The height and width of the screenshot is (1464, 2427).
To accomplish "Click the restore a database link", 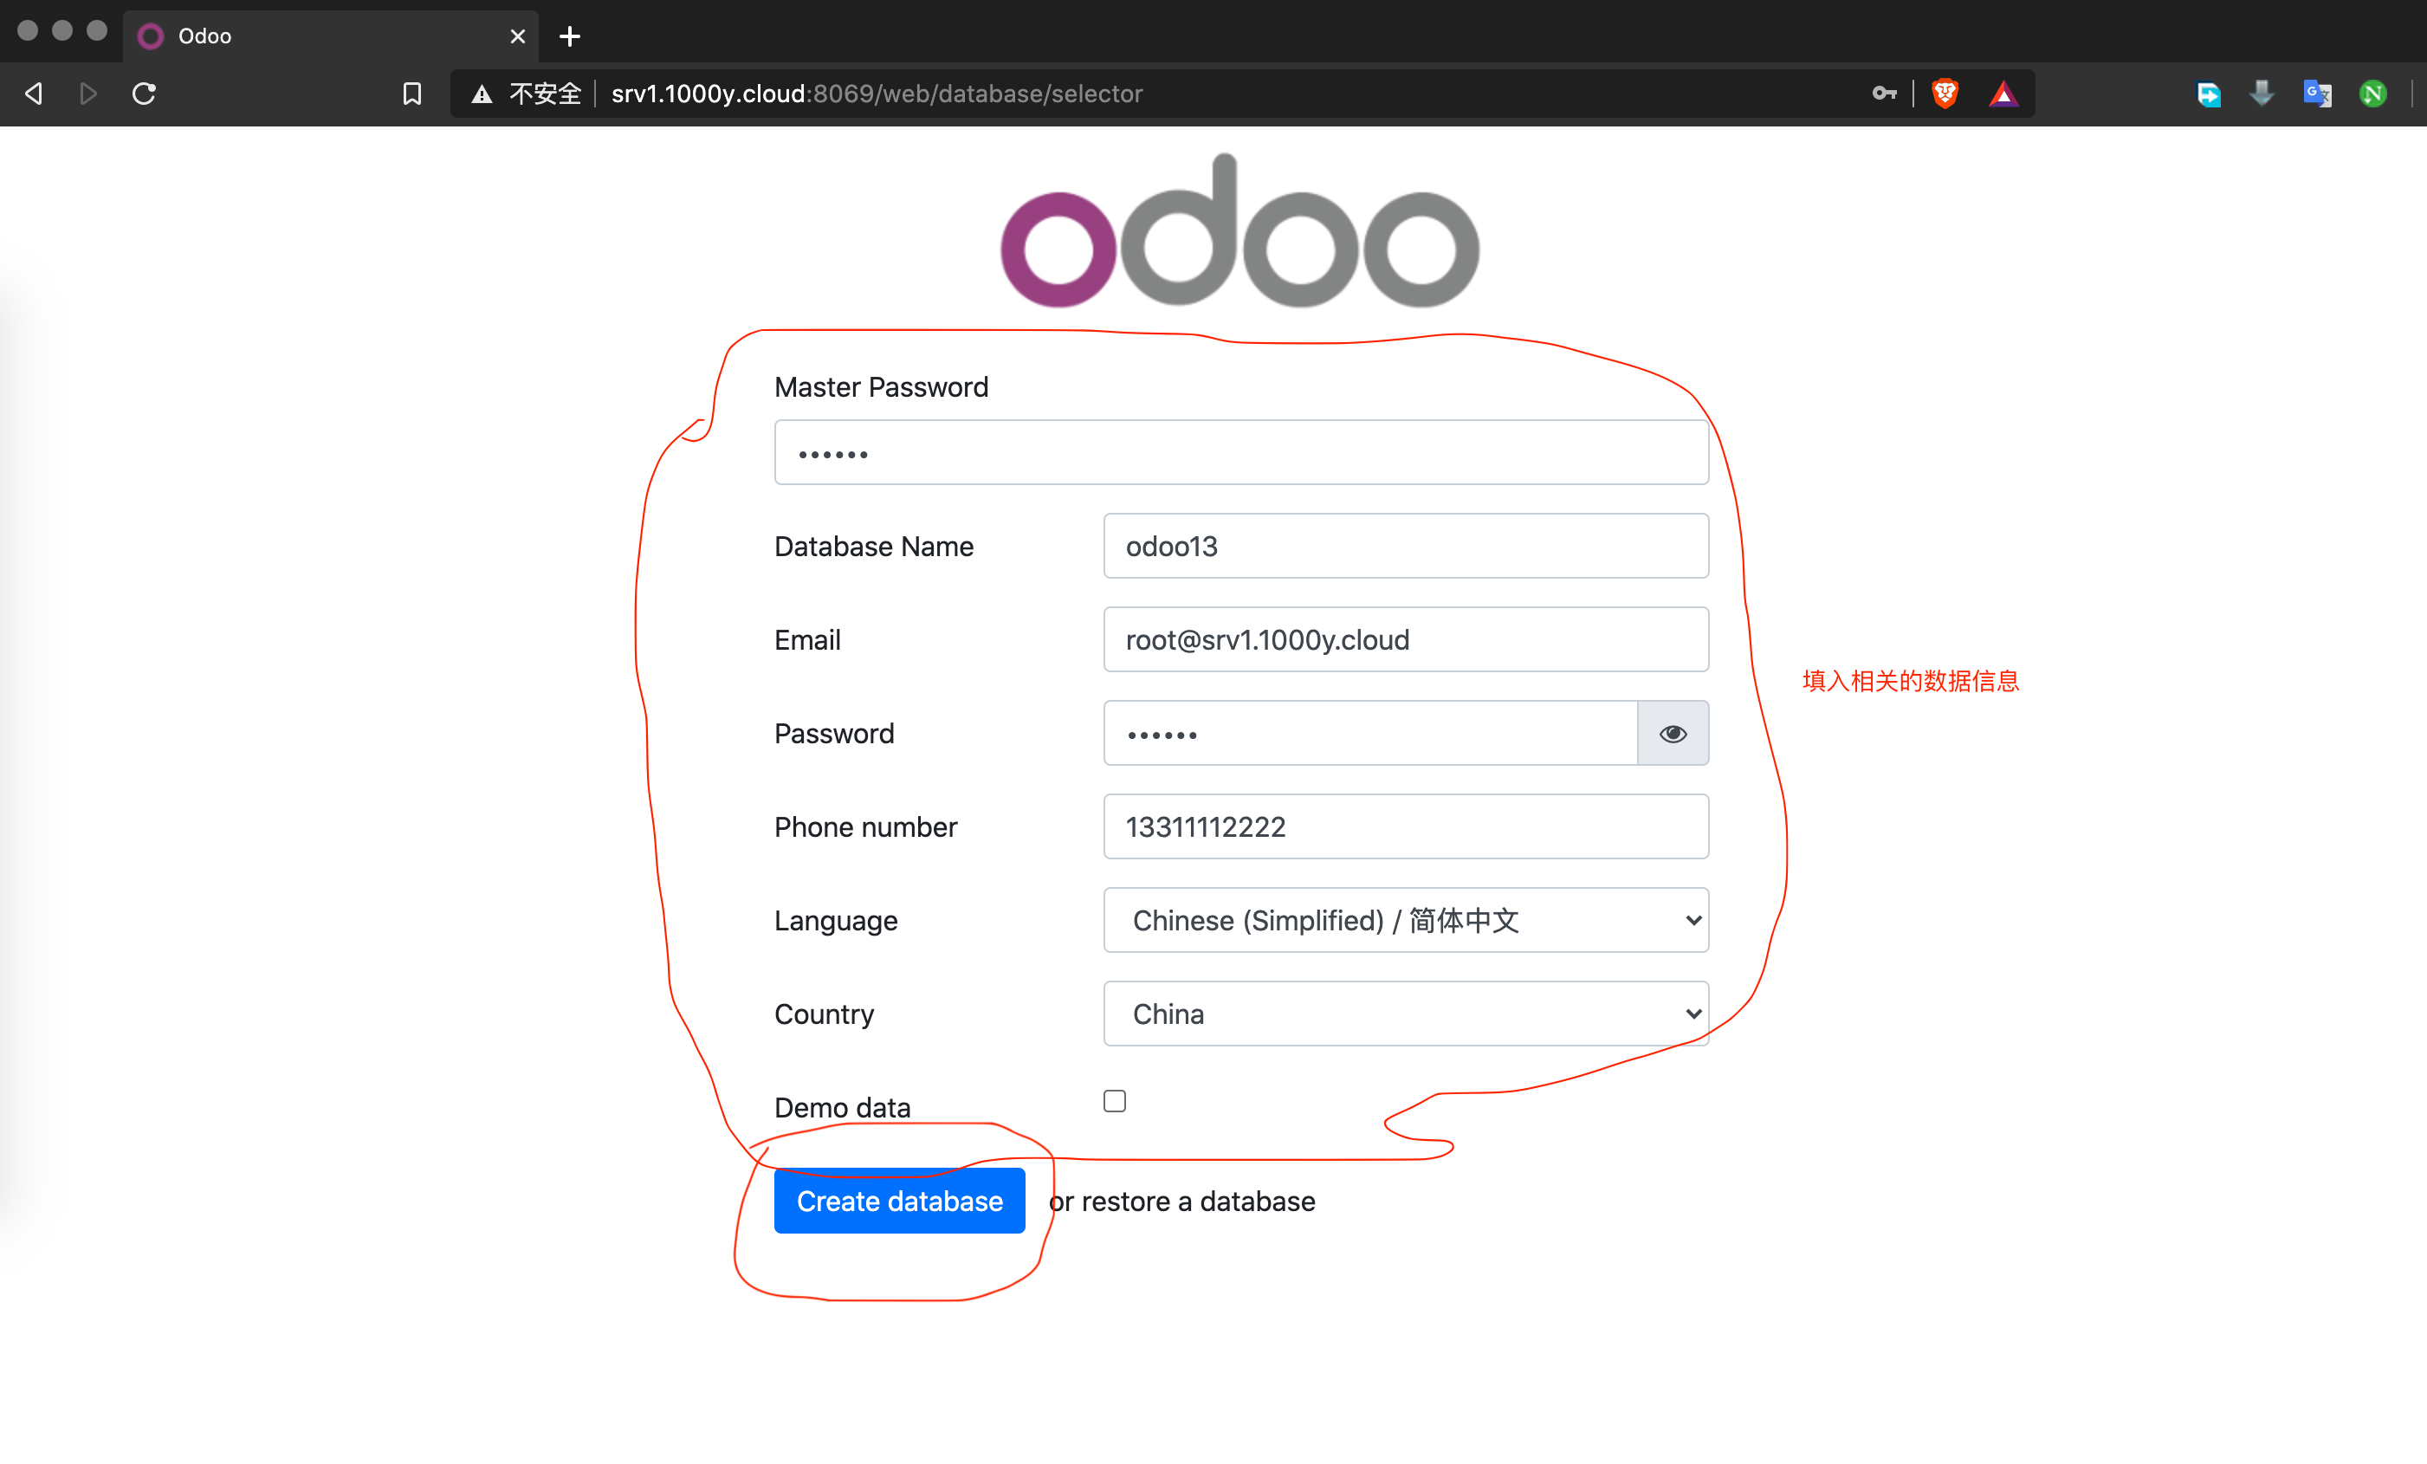I will pos(1198,1201).
